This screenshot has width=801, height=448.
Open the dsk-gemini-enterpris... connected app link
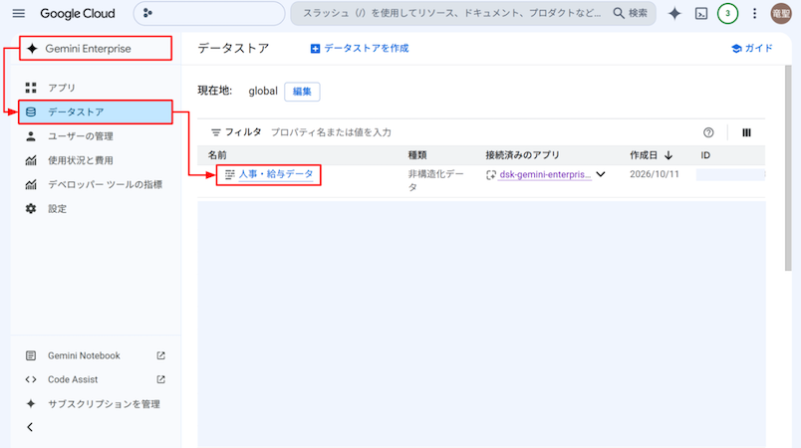[x=545, y=174]
